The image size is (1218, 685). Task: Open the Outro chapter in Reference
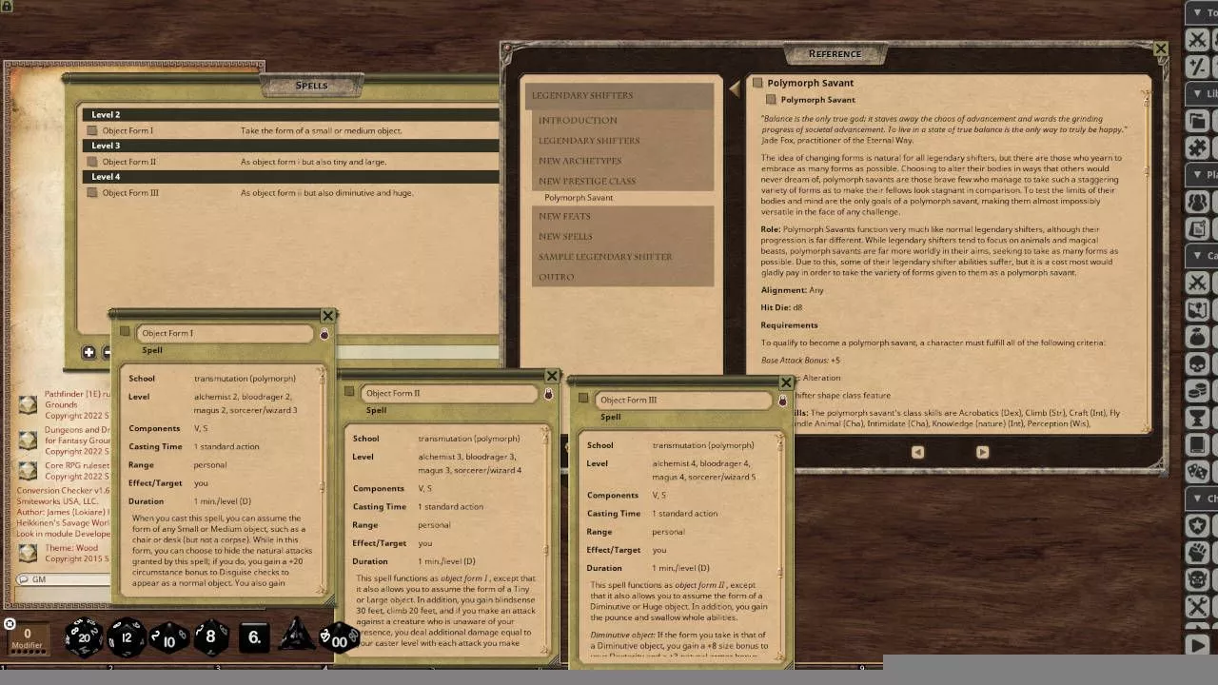619,277
